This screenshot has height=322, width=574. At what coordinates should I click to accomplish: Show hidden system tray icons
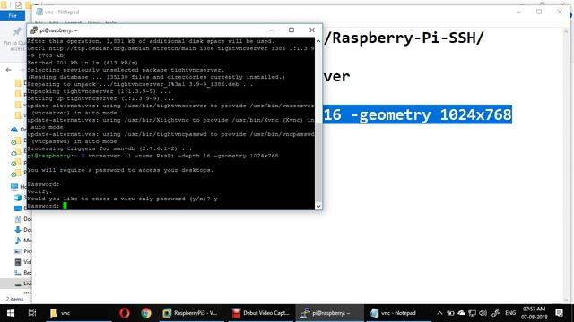pyautogui.click(x=439, y=313)
